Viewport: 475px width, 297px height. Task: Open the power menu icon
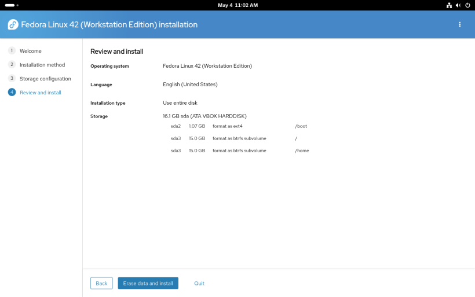[467, 5]
